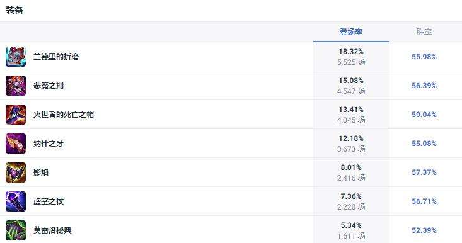The height and width of the screenshot is (243, 462).
Task: Sort by the 胜率 column tab
Action: pyautogui.click(x=424, y=32)
